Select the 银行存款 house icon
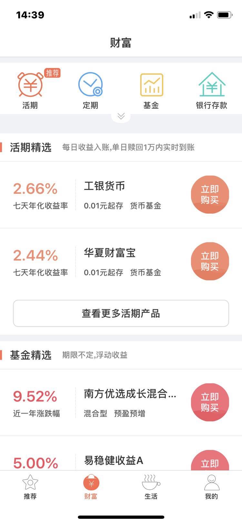 (212, 85)
